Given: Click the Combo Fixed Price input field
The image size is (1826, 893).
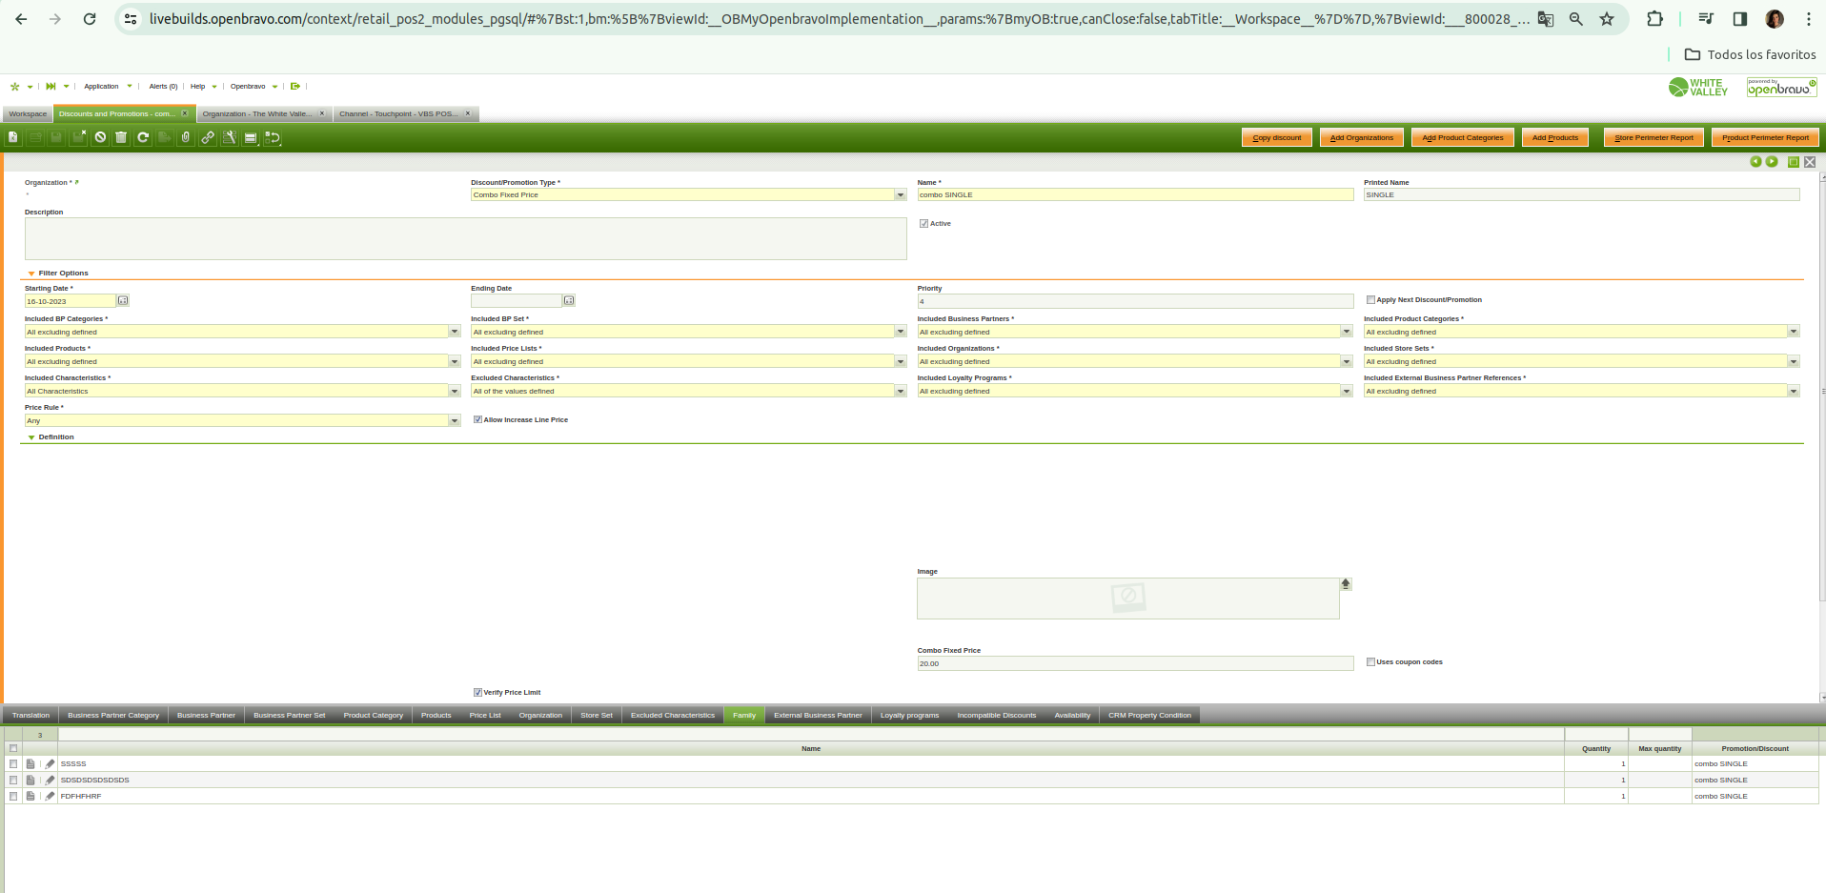Looking at the screenshot, I should pos(1134,664).
